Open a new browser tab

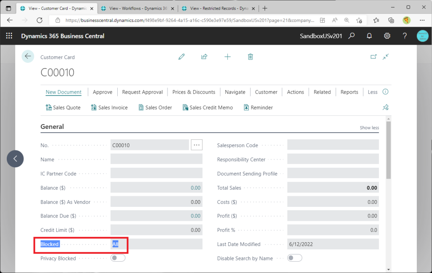click(265, 8)
